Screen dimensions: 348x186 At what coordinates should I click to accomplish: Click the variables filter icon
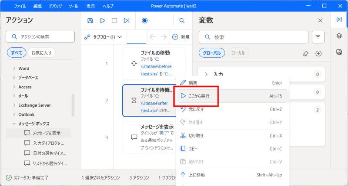point(318,37)
